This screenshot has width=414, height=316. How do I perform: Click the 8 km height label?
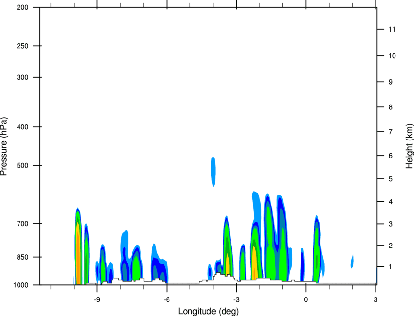pyautogui.click(x=391, y=107)
